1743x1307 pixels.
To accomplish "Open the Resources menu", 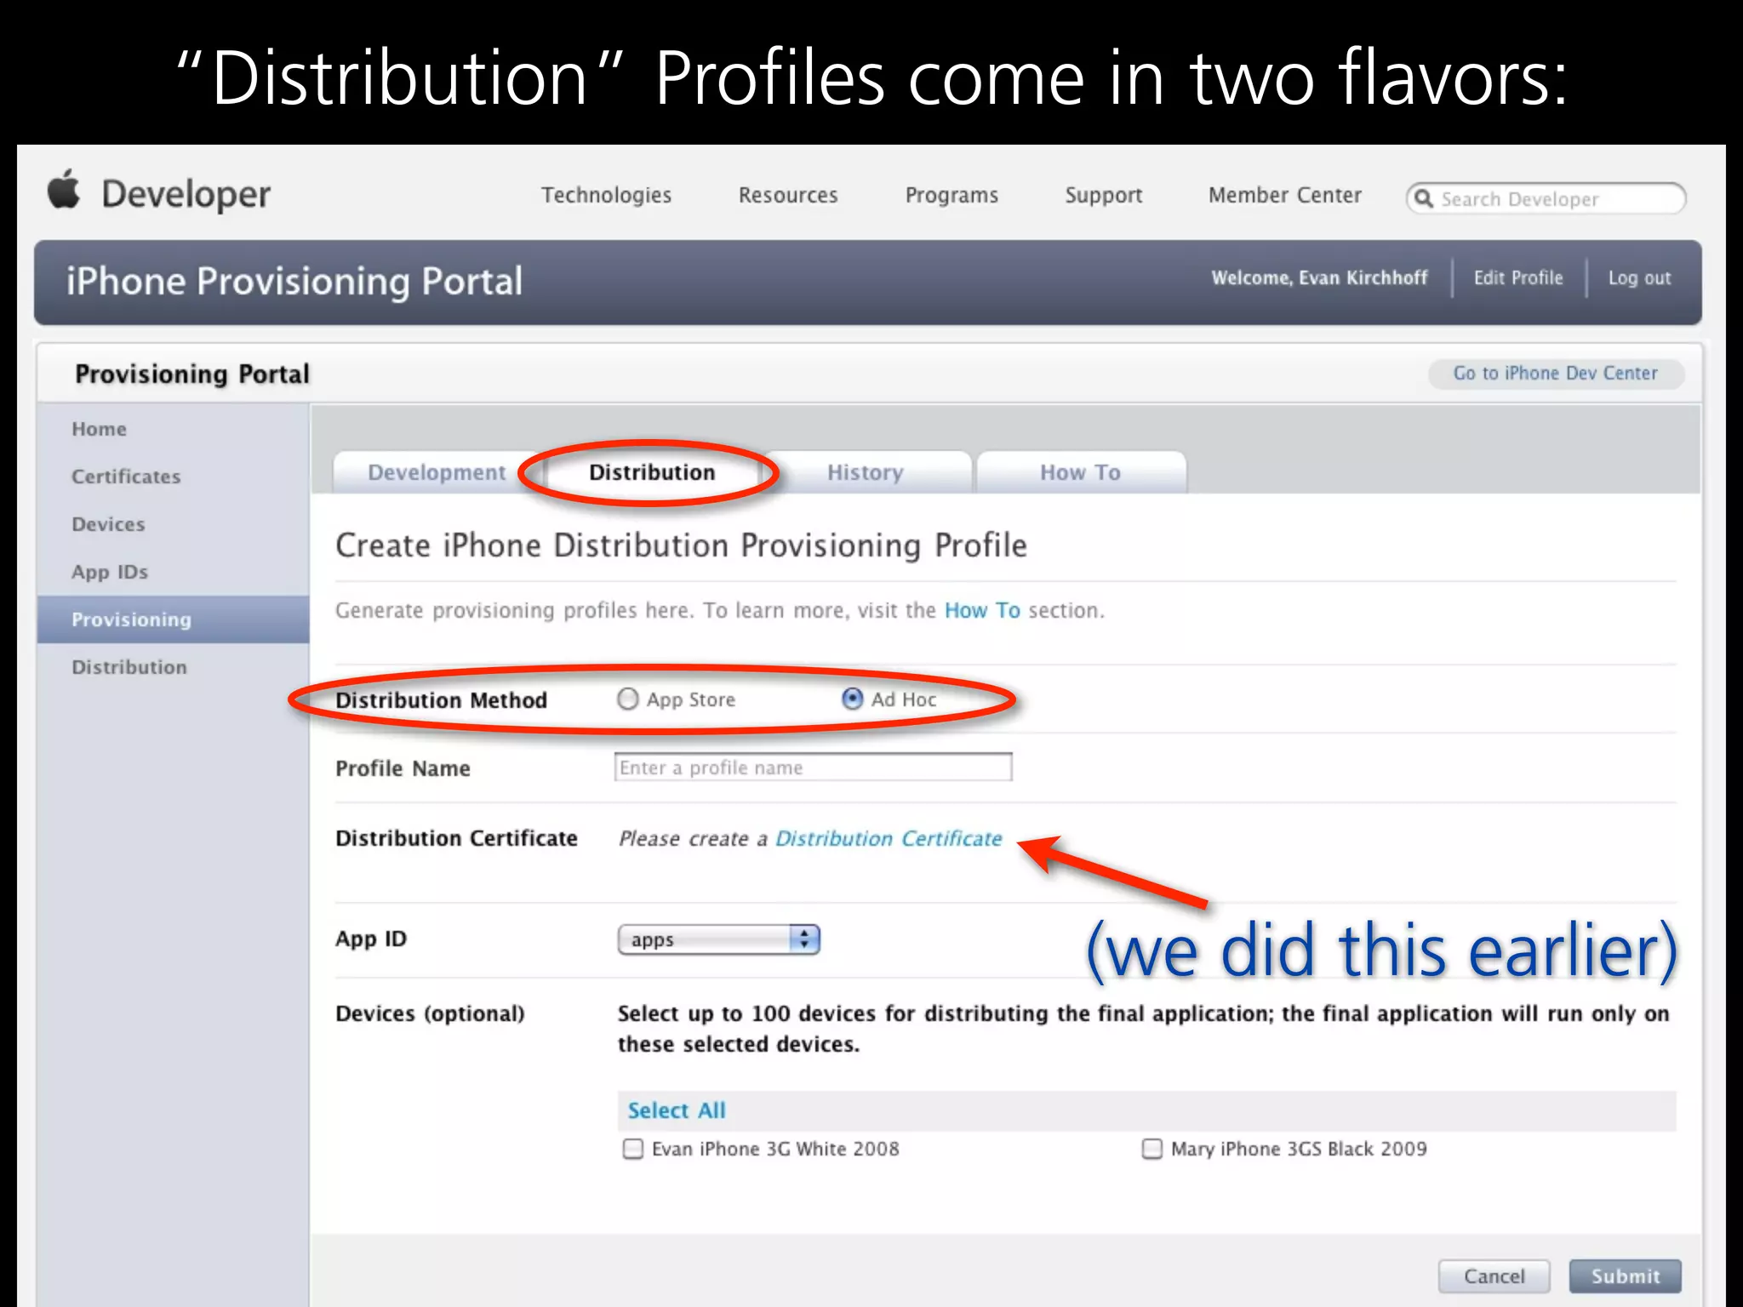I will click(x=788, y=196).
